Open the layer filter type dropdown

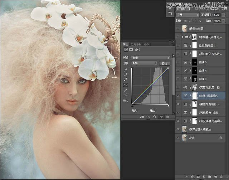(184, 9)
